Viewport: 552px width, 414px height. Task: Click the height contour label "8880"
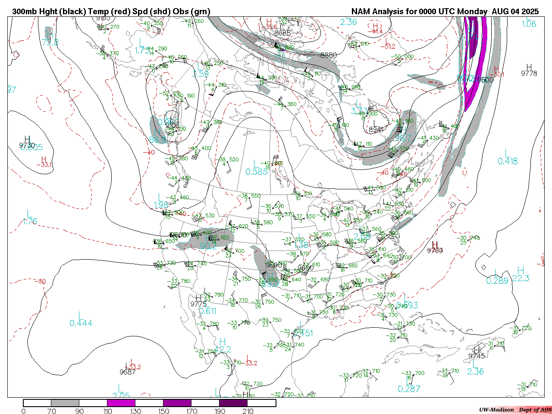[329, 55]
